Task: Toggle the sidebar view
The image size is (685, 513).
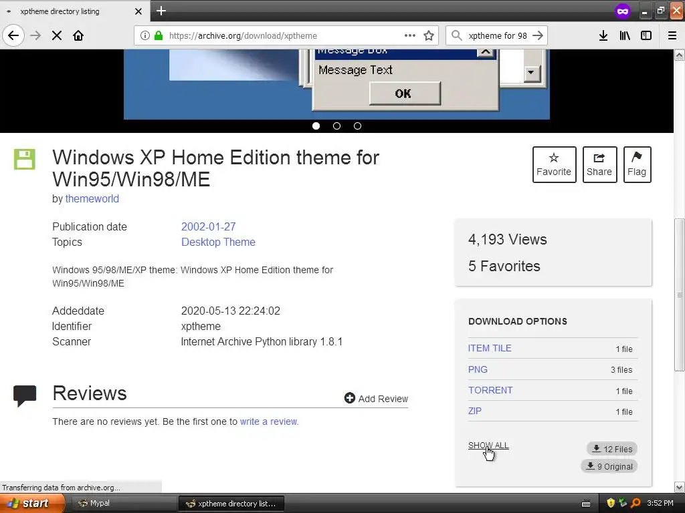Action: click(x=646, y=35)
